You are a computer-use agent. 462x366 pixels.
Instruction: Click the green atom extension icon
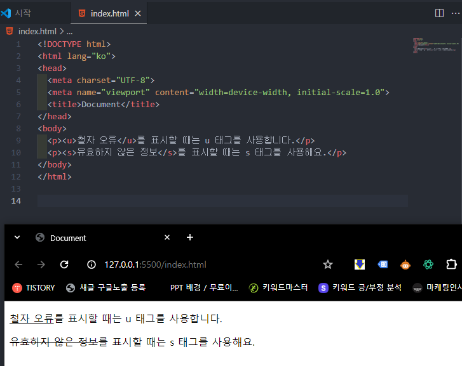point(428,265)
